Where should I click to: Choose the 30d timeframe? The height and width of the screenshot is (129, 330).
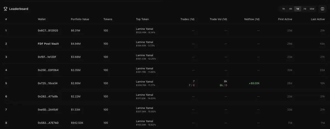click(312, 9)
